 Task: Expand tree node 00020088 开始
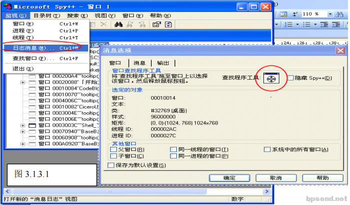[x=23, y=82]
